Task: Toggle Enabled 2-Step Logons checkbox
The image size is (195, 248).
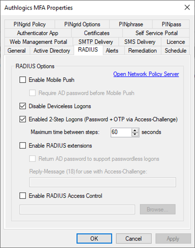Action: [22, 119]
